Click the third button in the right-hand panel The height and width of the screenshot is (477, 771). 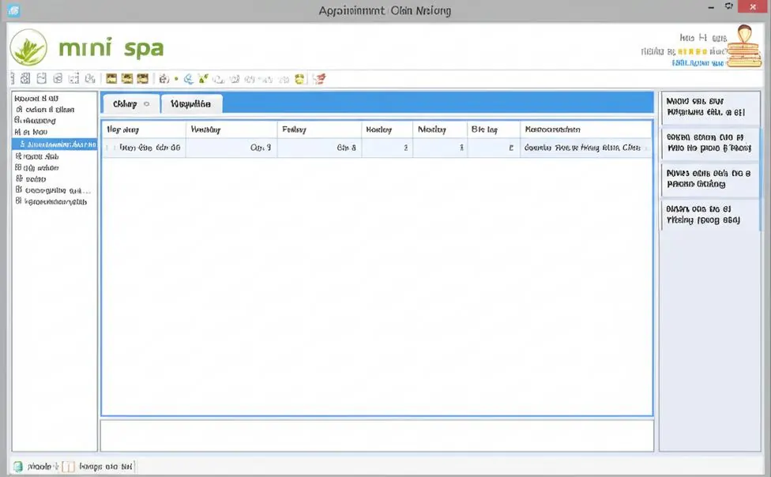[x=709, y=178]
